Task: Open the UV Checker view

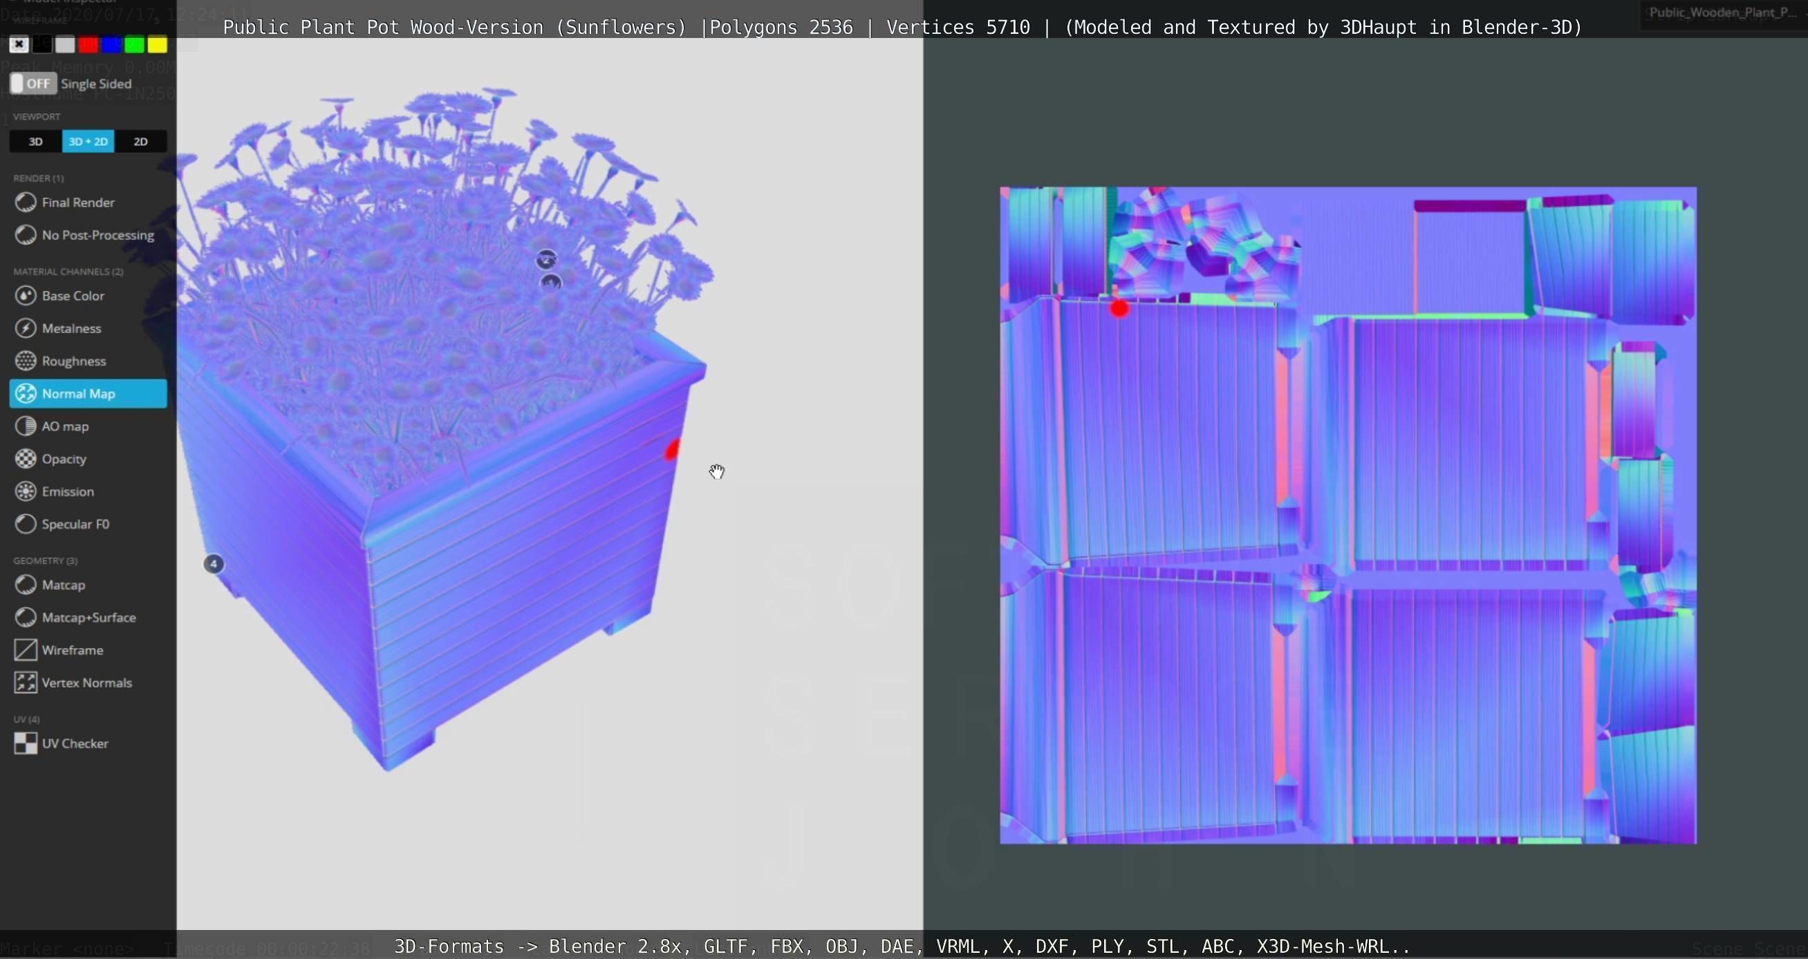Action: pos(75,743)
